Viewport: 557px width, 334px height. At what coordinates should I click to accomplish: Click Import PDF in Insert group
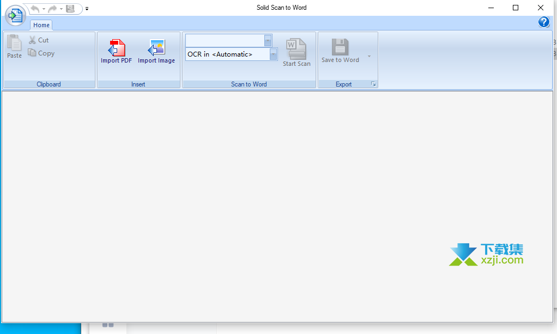(x=116, y=51)
